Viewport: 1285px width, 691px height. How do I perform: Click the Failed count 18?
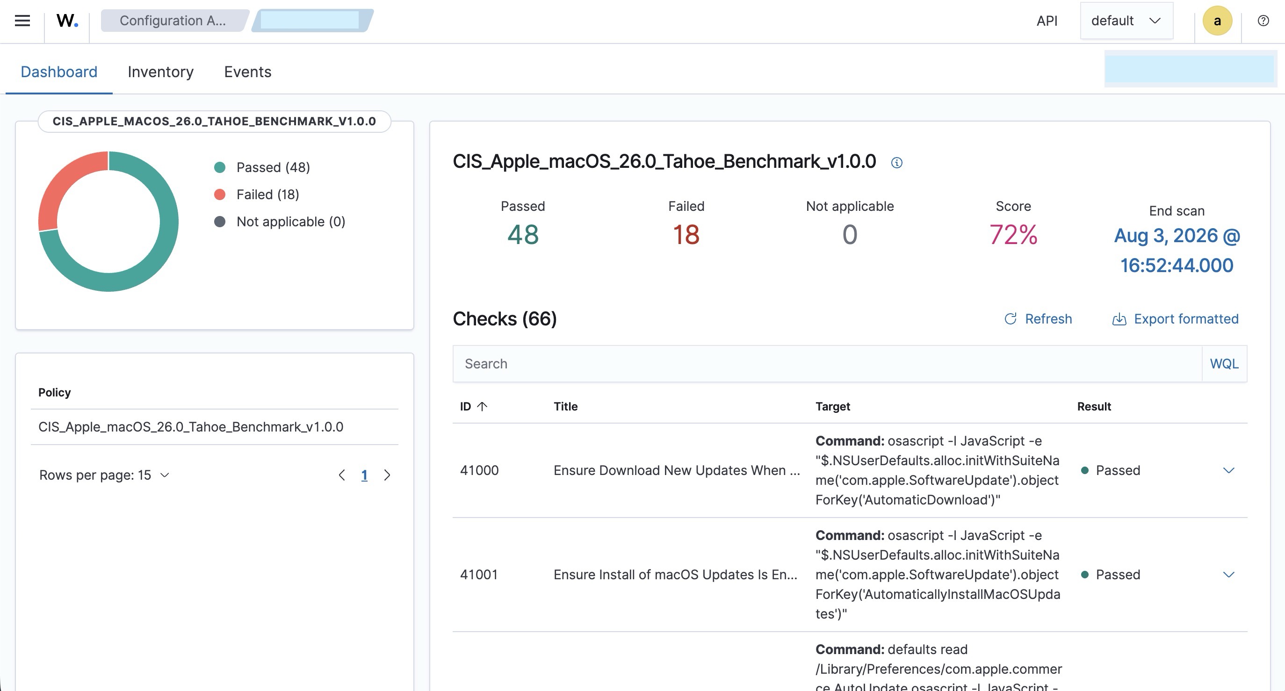tap(686, 235)
